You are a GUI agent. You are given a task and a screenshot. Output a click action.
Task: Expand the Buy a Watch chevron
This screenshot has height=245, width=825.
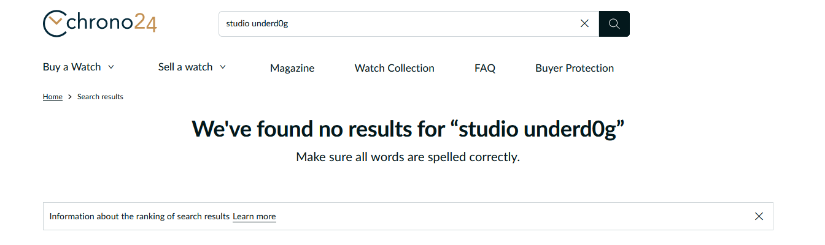[x=111, y=67]
